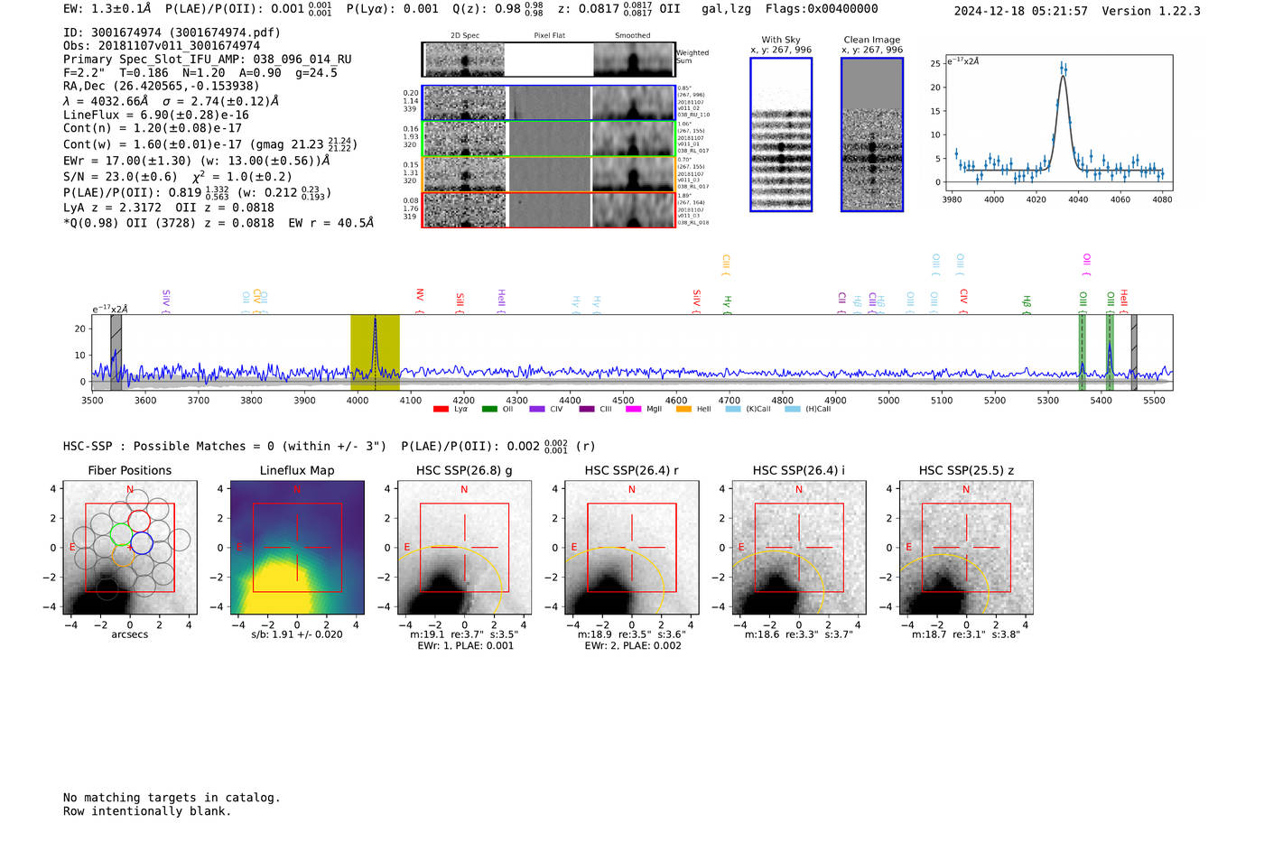Open the Weighted Sum 2D spectrum strip
The width and height of the screenshot is (1264, 860).
tap(549, 60)
